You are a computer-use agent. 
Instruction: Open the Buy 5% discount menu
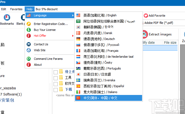(x=47, y=9)
